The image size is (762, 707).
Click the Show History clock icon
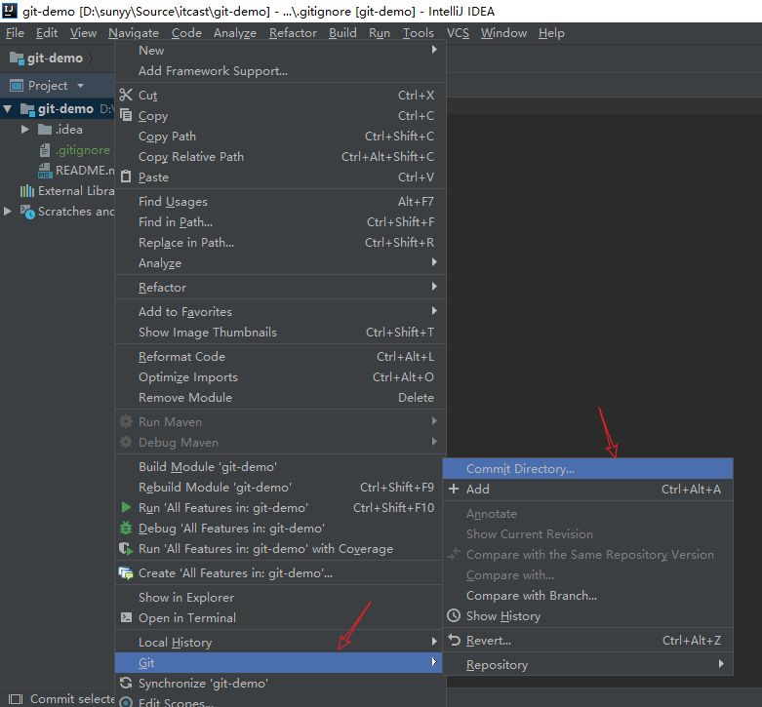(x=454, y=616)
